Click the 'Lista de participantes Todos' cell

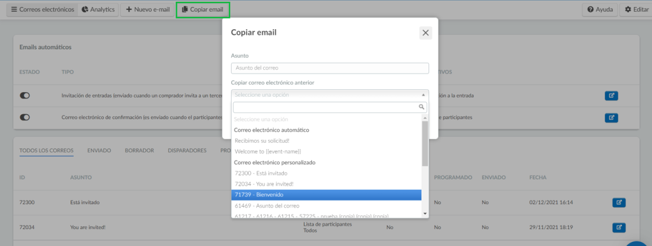328,227
